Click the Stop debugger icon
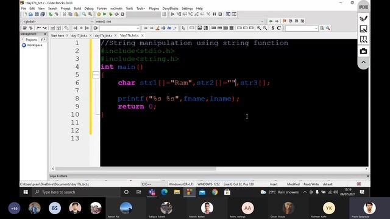 (221, 15)
